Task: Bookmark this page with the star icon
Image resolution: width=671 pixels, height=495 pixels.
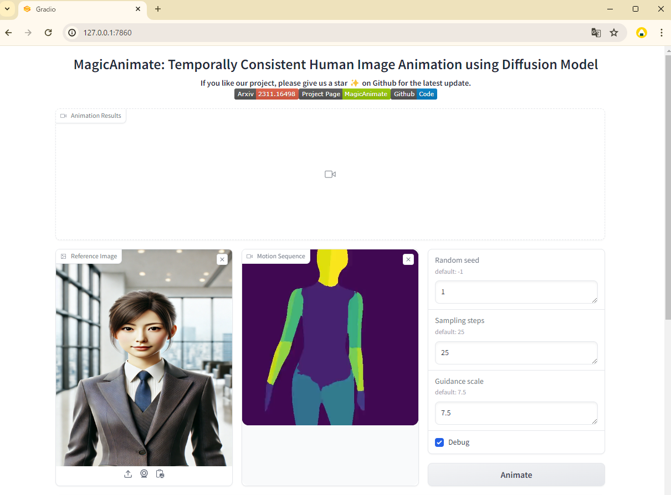Action: point(614,33)
